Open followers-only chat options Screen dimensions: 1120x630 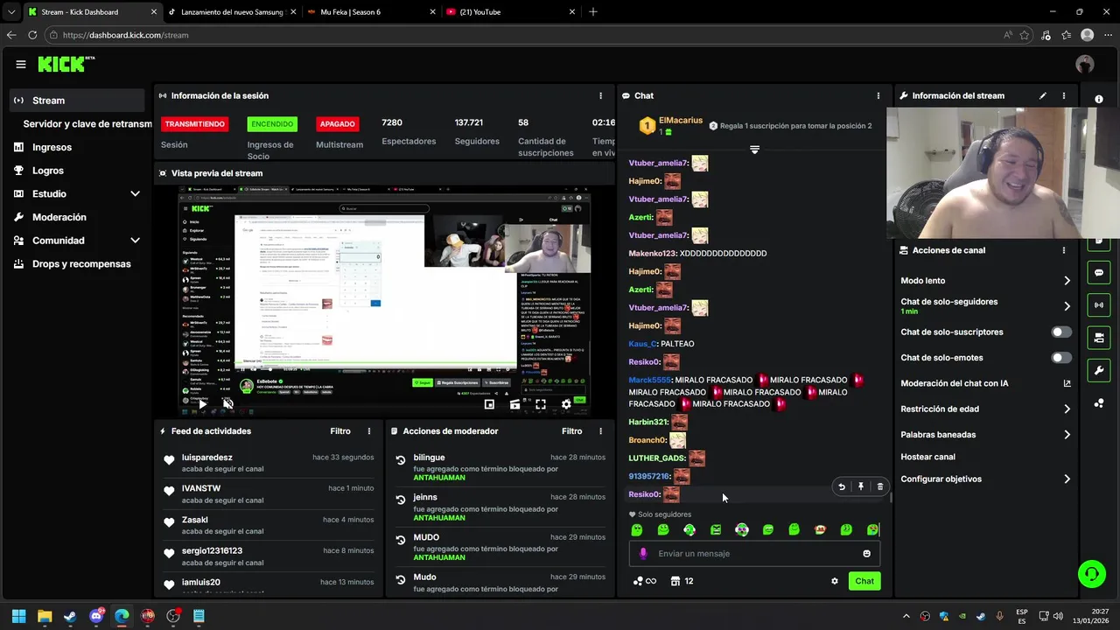point(986,306)
